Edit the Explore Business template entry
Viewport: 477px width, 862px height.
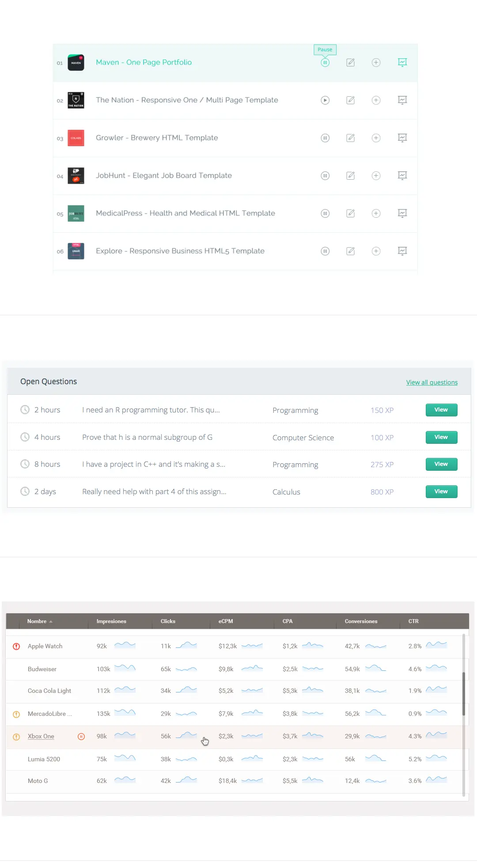pos(351,251)
